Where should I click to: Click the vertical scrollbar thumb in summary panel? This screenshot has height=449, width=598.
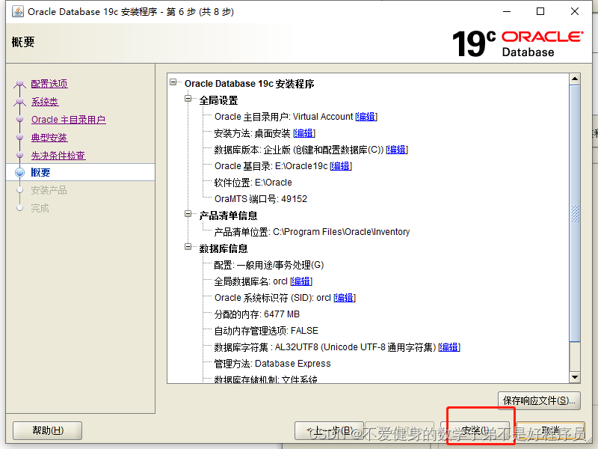tap(575, 213)
